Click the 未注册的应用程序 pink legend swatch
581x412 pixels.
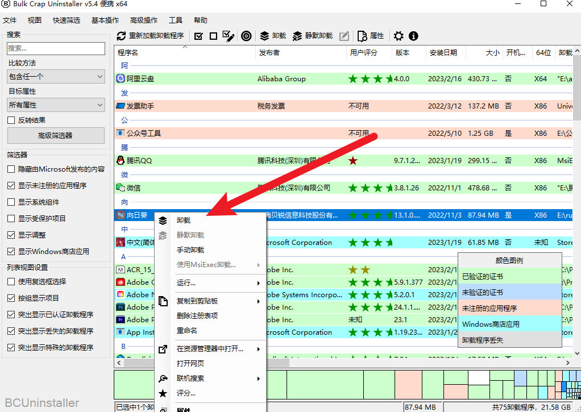point(510,308)
